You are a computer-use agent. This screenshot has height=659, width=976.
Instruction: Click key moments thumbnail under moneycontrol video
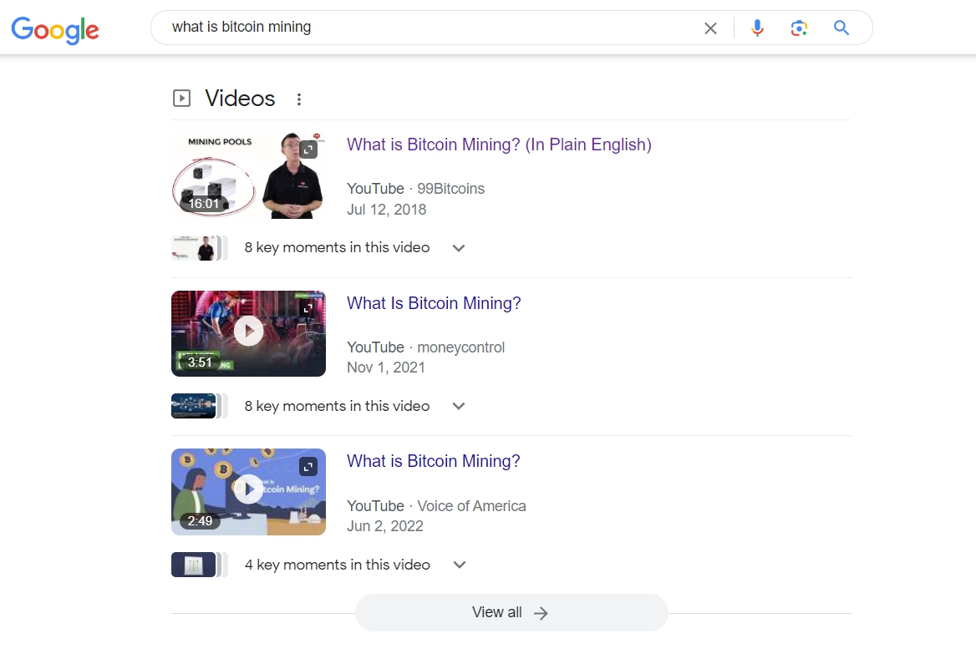[199, 406]
